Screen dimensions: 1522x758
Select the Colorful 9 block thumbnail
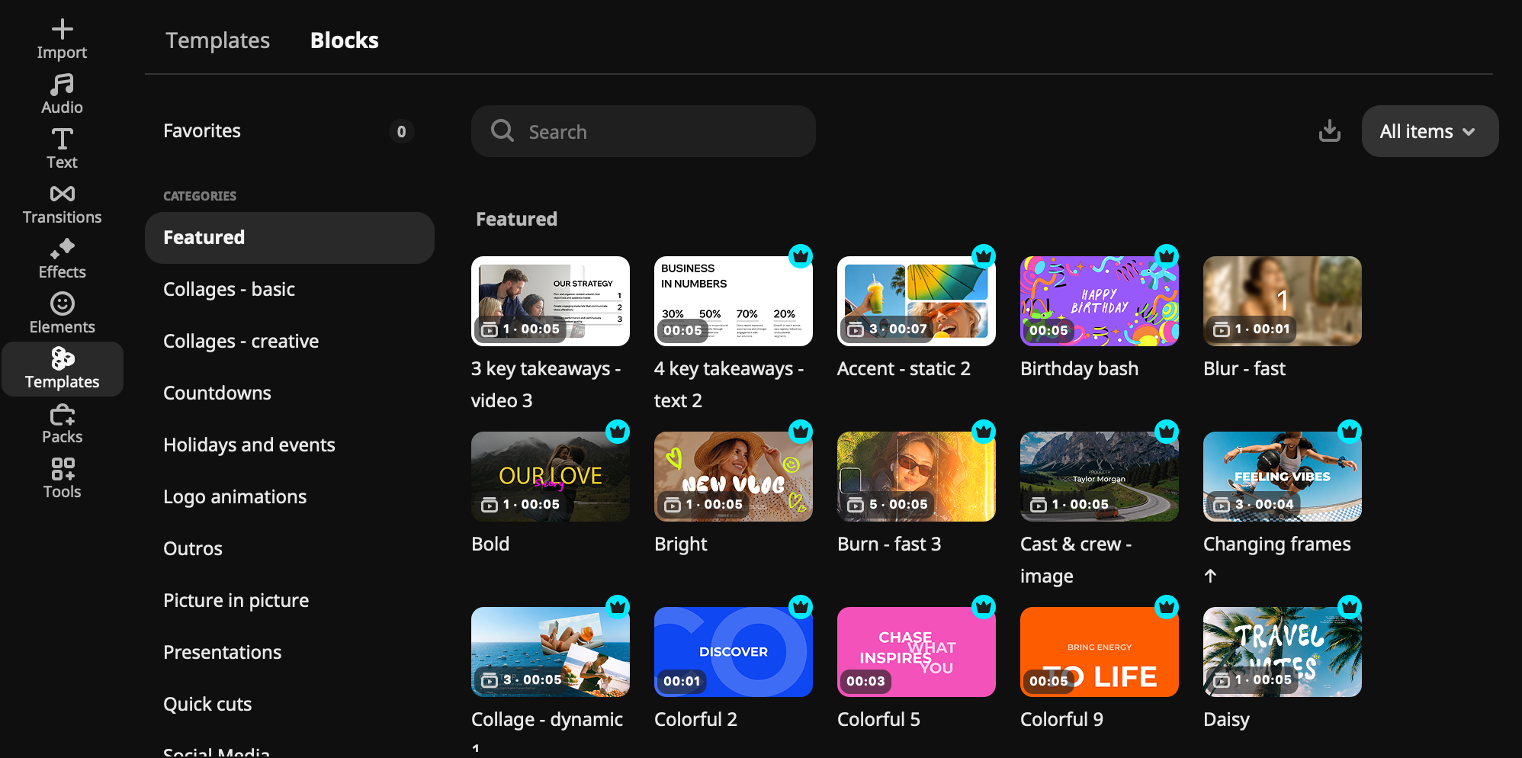pos(1100,652)
